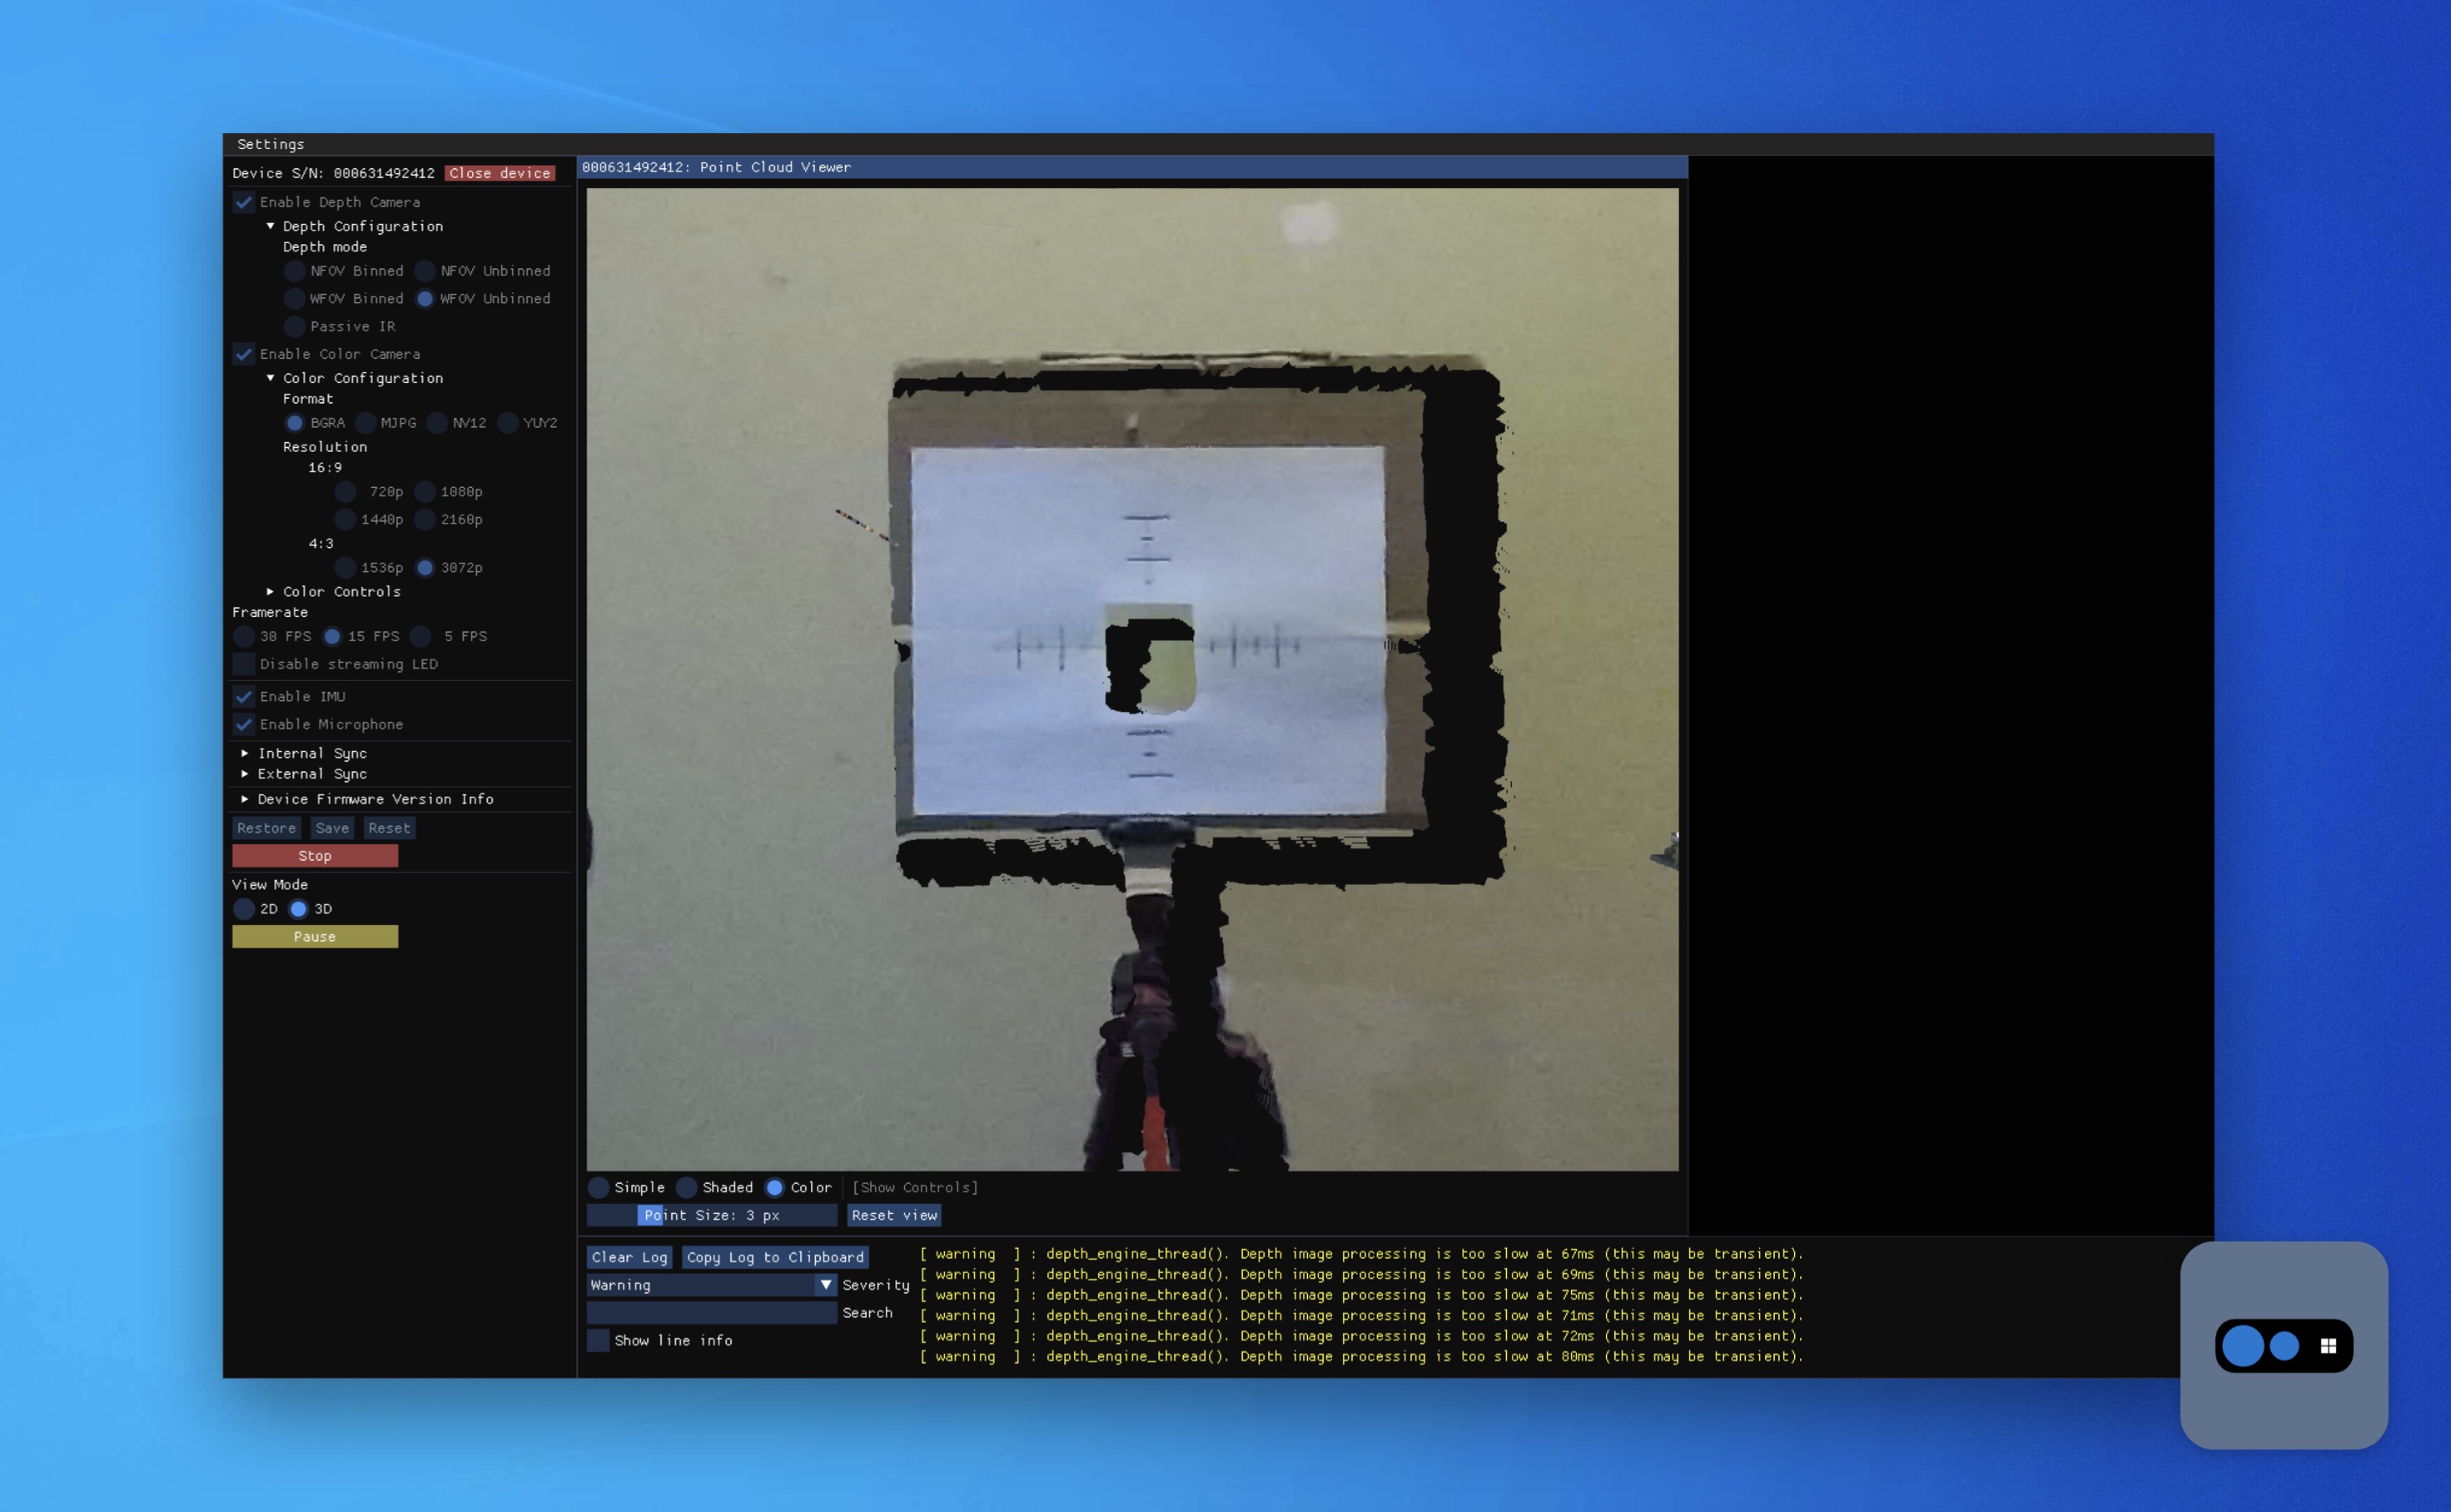Switch View Mode to 2D

tap(244, 909)
